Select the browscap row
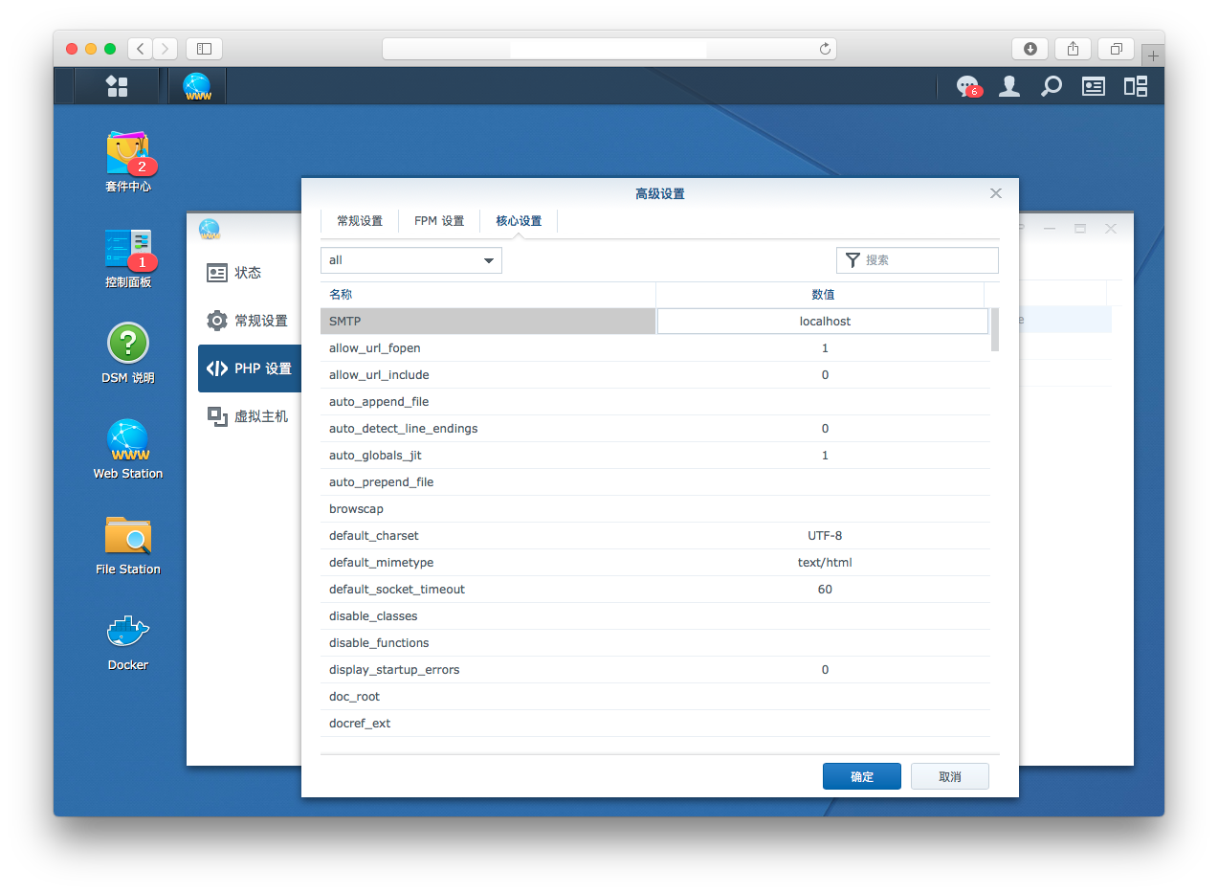Viewport: 1218px width, 893px height. 654,509
